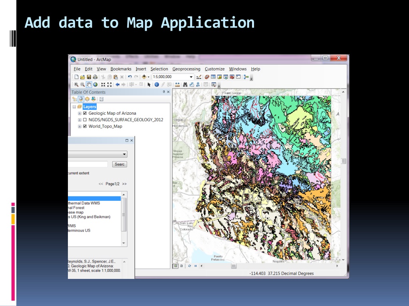Screen dimensions: 409x306
Task: Expand World_Topo_Map layer
Action: pyautogui.click(x=79, y=126)
